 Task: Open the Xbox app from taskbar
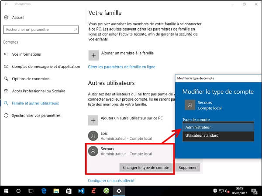point(106,191)
